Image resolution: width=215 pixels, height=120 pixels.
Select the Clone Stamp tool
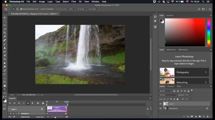pyautogui.click(x=5, y=48)
